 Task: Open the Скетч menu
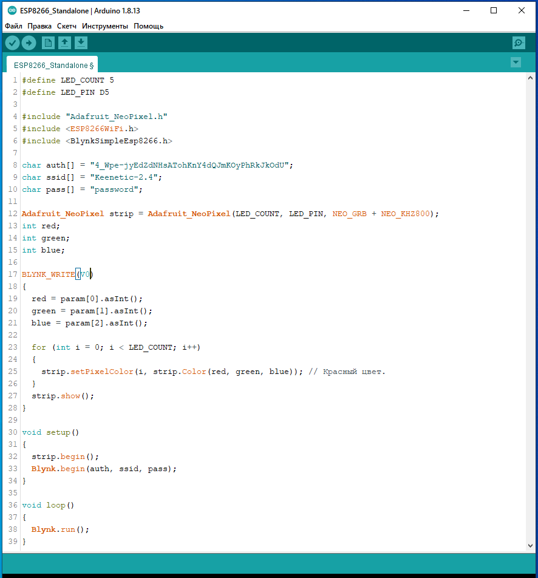[x=67, y=26]
